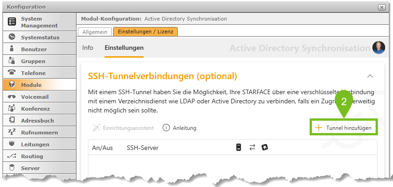Open Server menu entry
This screenshot has width=393, height=187.
[39, 168]
